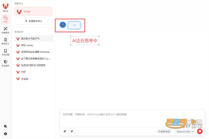This screenshot has width=209, height=139.
Task: Go to 数字员工 digital employees
Action: click(x=6, y=41)
